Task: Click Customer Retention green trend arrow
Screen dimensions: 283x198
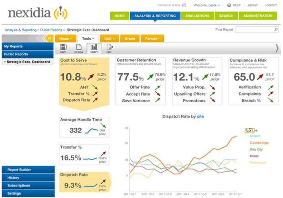Action: coord(150,77)
